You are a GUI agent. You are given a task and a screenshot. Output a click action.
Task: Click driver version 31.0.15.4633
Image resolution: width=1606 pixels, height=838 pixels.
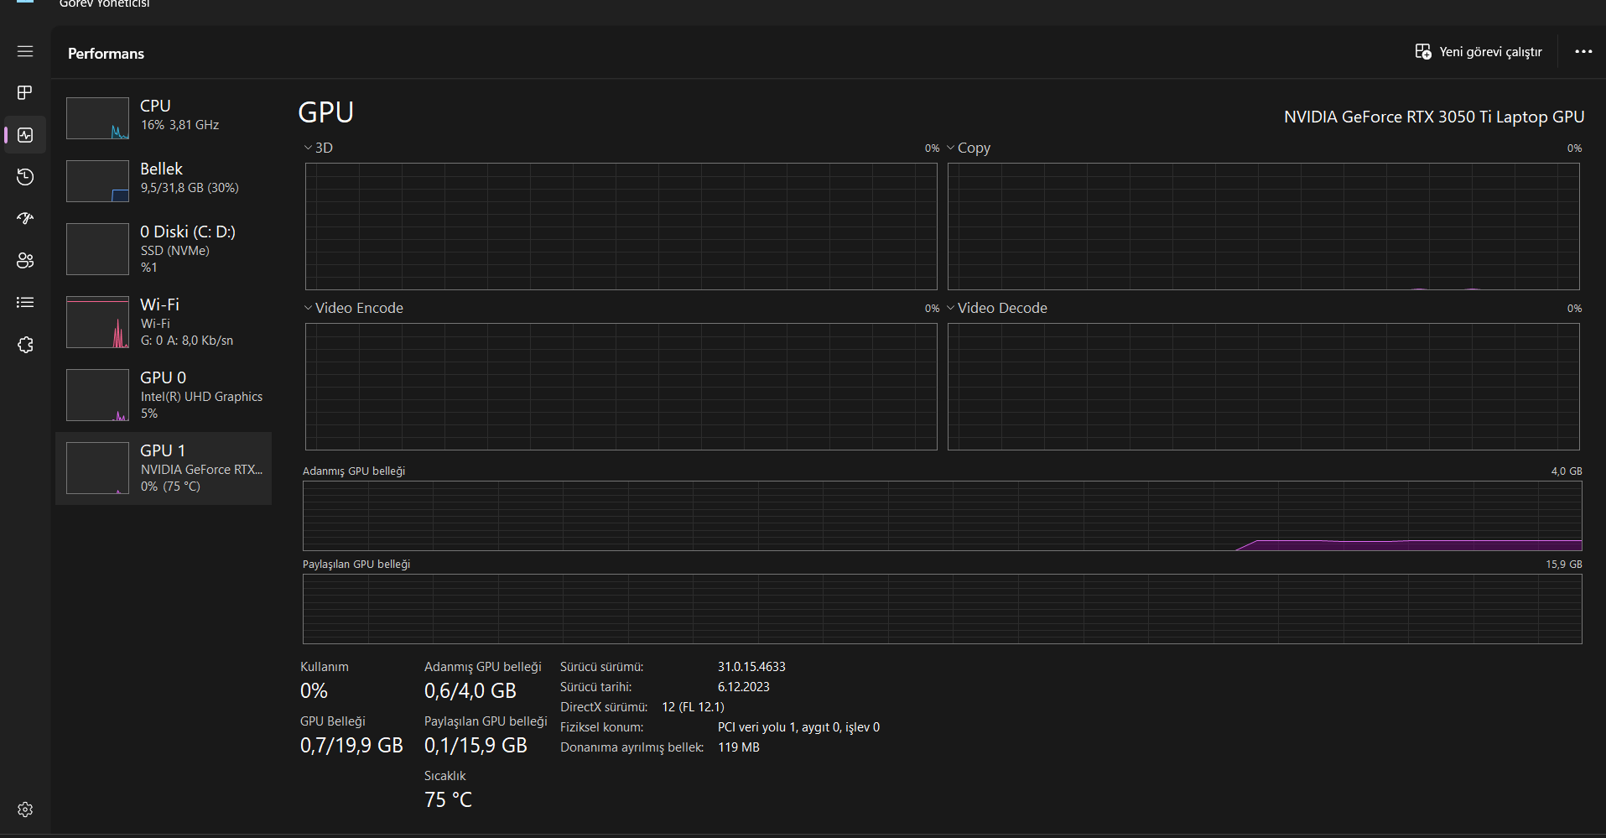coord(751,667)
